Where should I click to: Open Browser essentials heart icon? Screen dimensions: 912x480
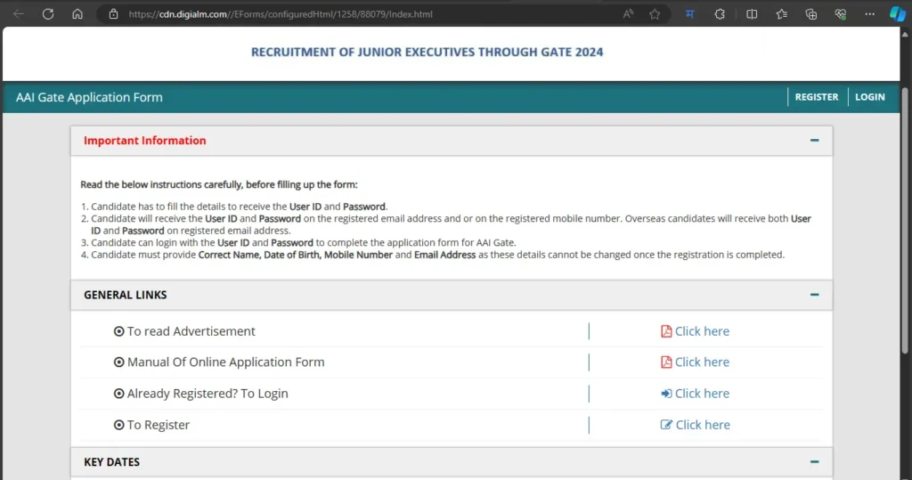840,14
